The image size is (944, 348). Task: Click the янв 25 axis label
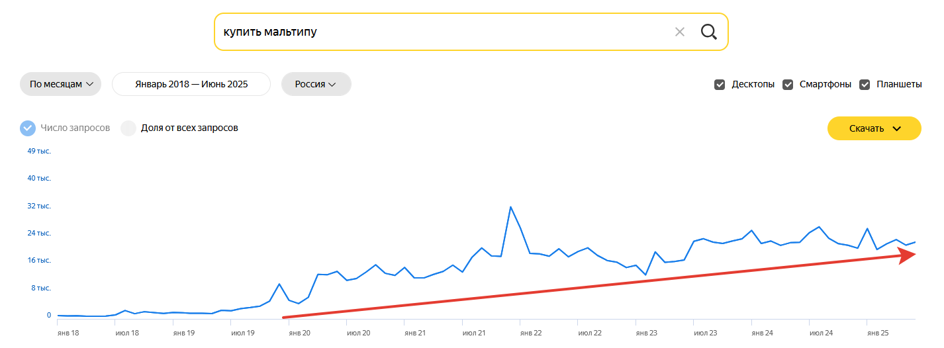pyautogui.click(x=878, y=333)
